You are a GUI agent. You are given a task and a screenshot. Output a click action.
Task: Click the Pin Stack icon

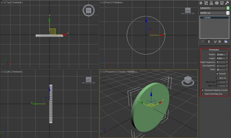203,42
